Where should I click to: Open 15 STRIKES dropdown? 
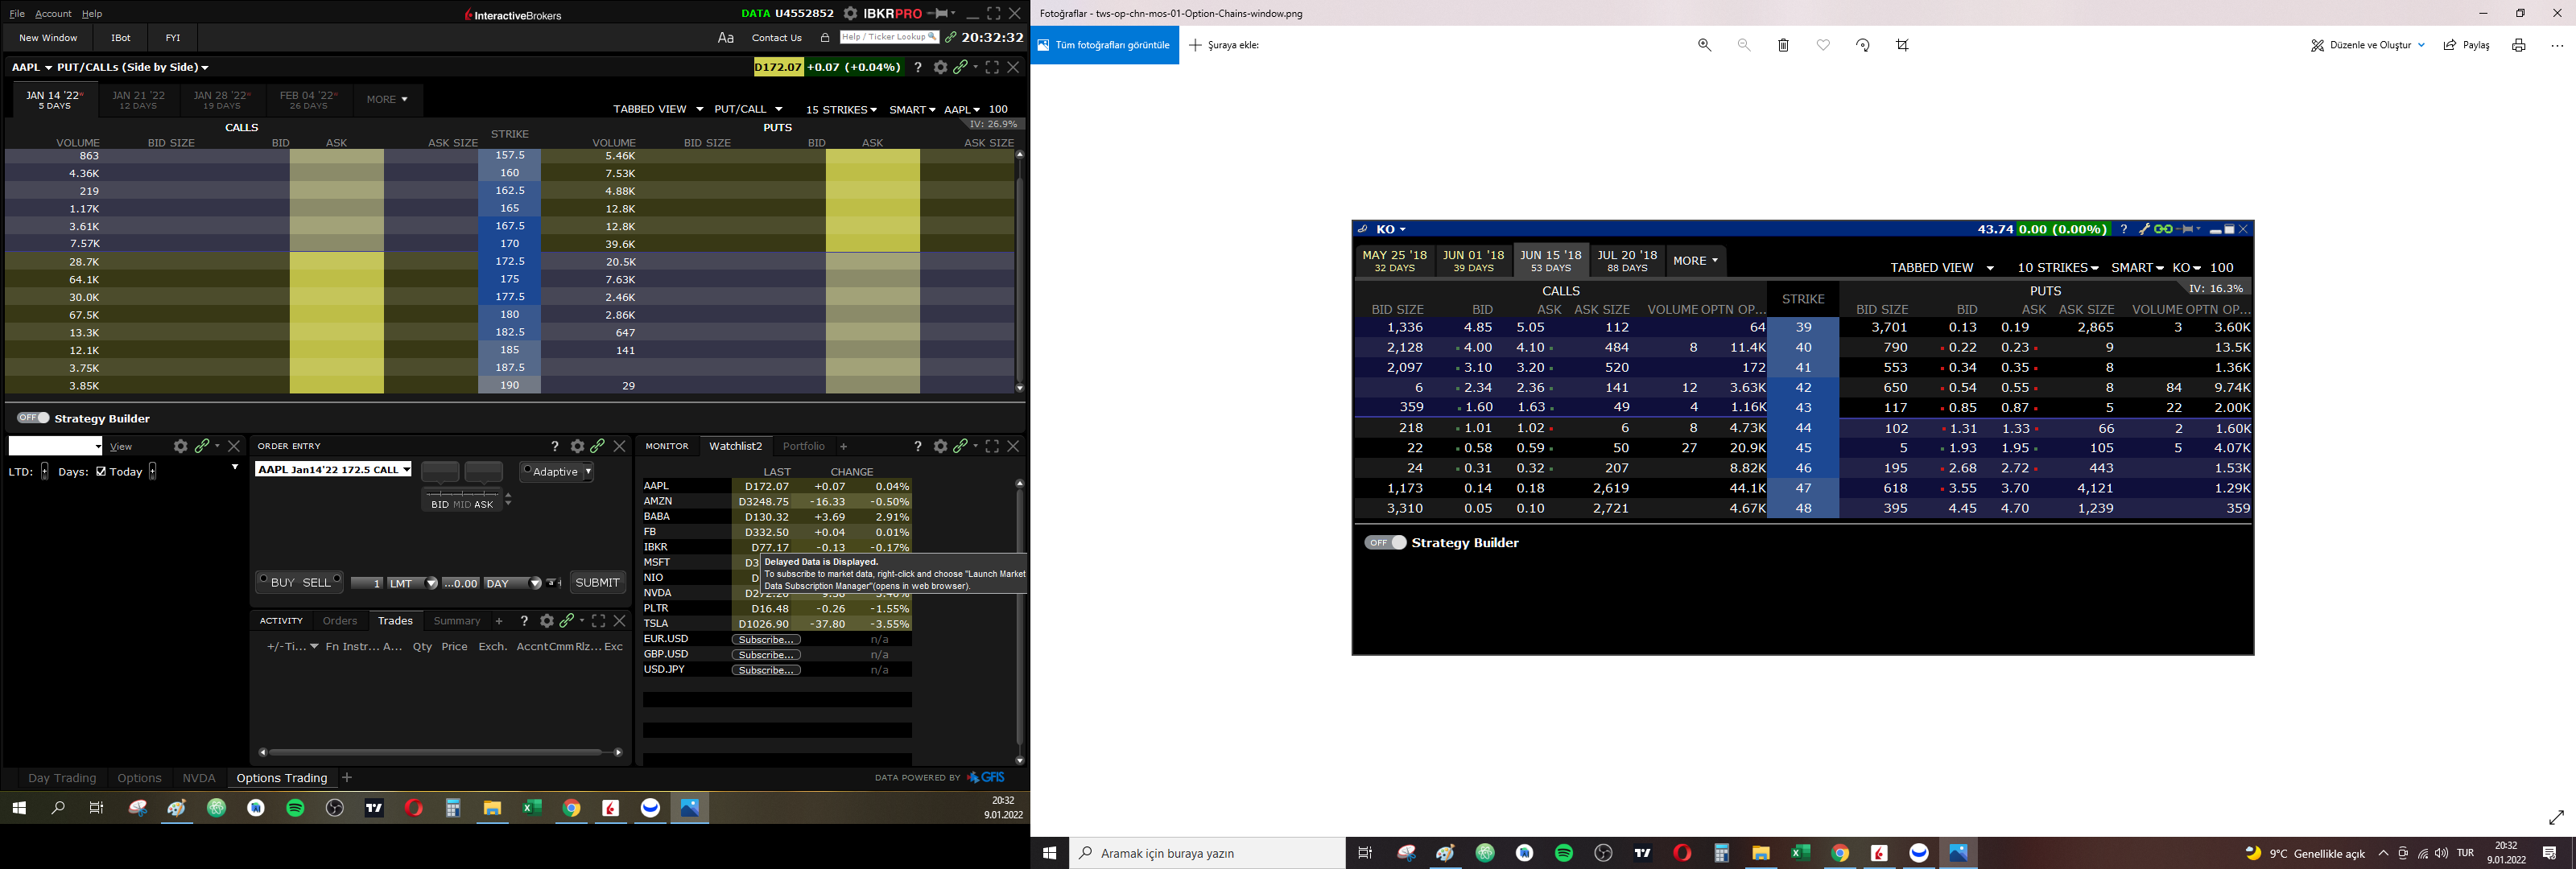(x=841, y=109)
